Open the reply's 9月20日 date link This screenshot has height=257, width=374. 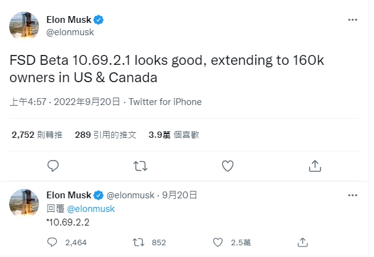pyautogui.click(x=179, y=195)
